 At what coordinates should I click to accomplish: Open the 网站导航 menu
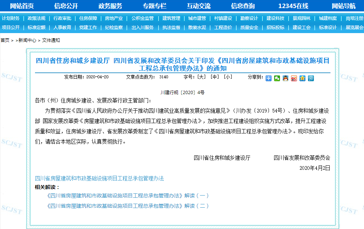click(343, 6)
